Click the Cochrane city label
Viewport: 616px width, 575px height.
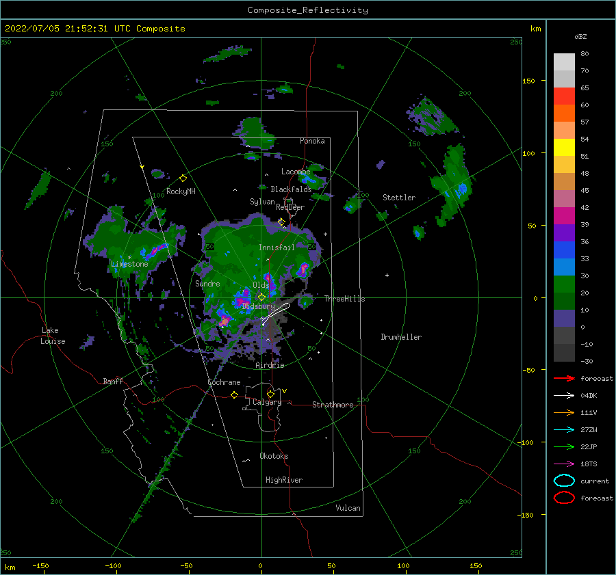click(224, 382)
